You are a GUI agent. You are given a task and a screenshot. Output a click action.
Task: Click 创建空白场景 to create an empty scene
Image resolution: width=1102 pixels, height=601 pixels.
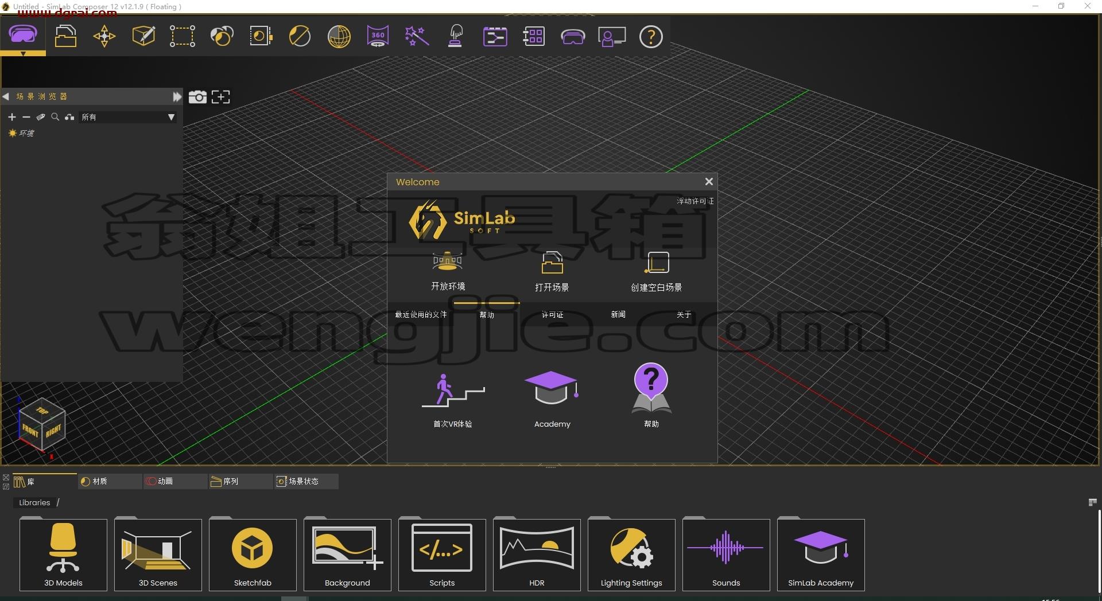[657, 271]
